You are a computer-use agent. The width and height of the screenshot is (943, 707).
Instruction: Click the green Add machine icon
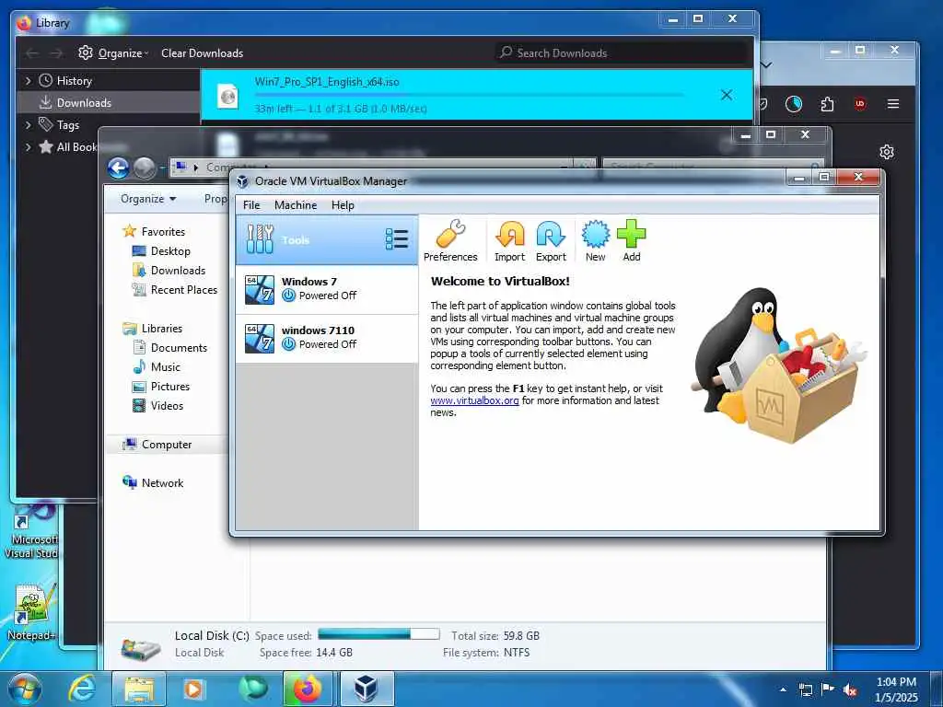pos(632,241)
